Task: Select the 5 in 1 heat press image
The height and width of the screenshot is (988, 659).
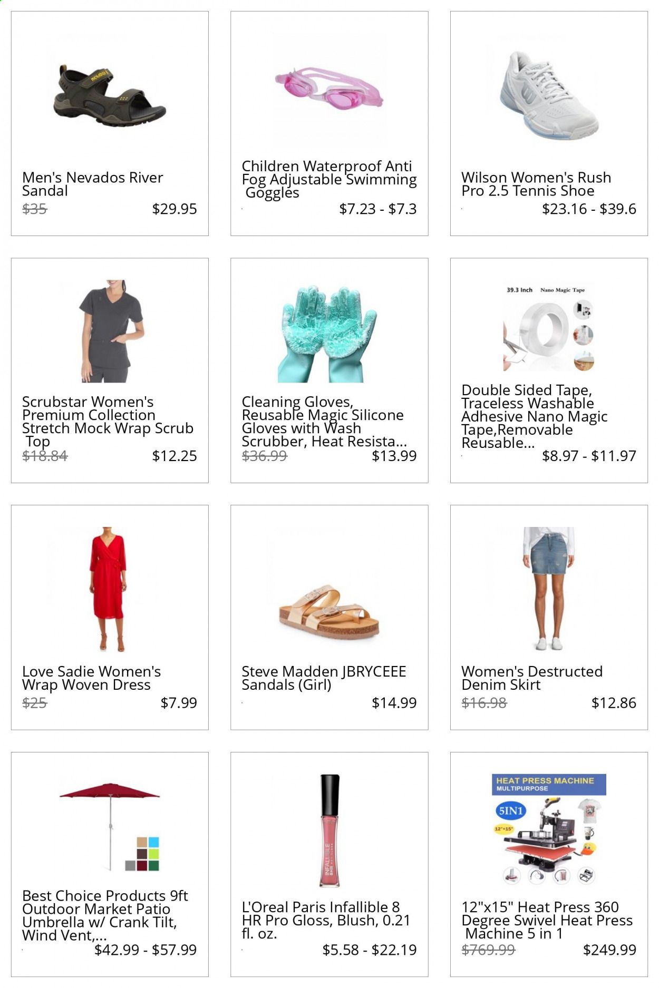Action: point(549,829)
